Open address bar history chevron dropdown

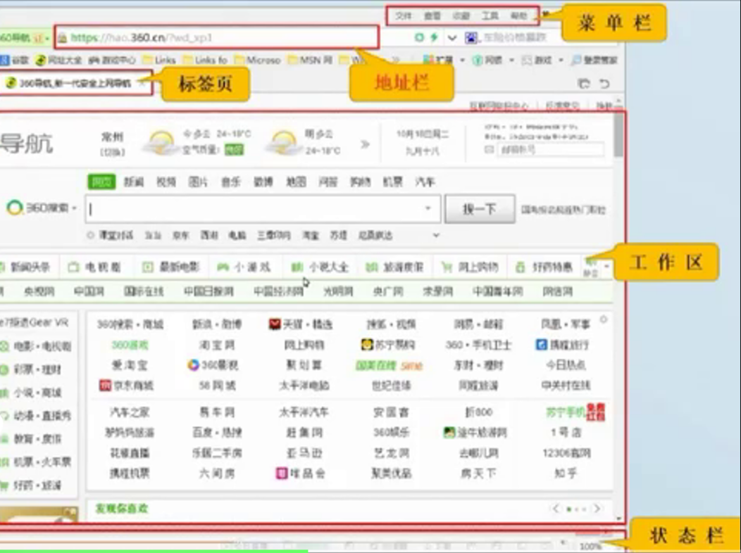(452, 38)
